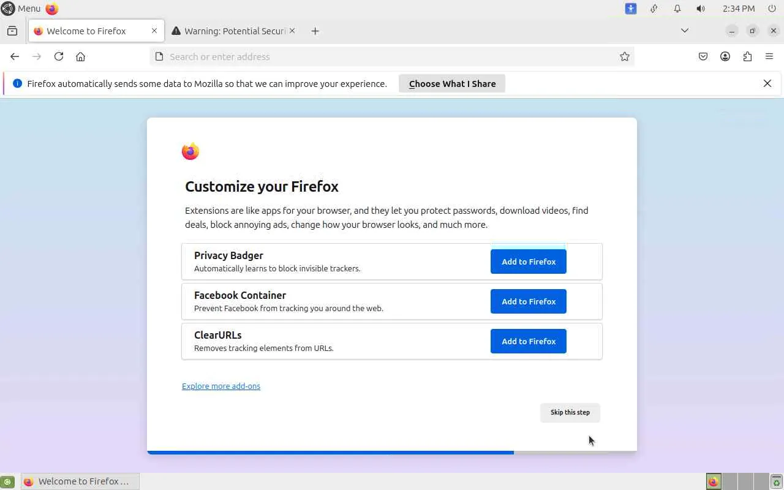The image size is (784, 490).
Task: Open the Firefox account icon
Action: tap(725, 56)
